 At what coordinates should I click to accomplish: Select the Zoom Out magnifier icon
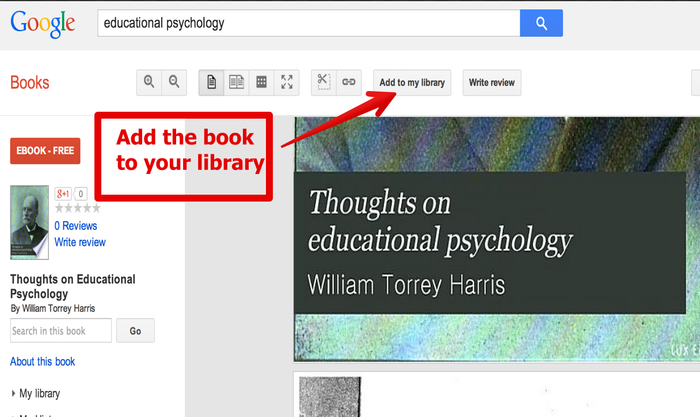pyautogui.click(x=174, y=82)
